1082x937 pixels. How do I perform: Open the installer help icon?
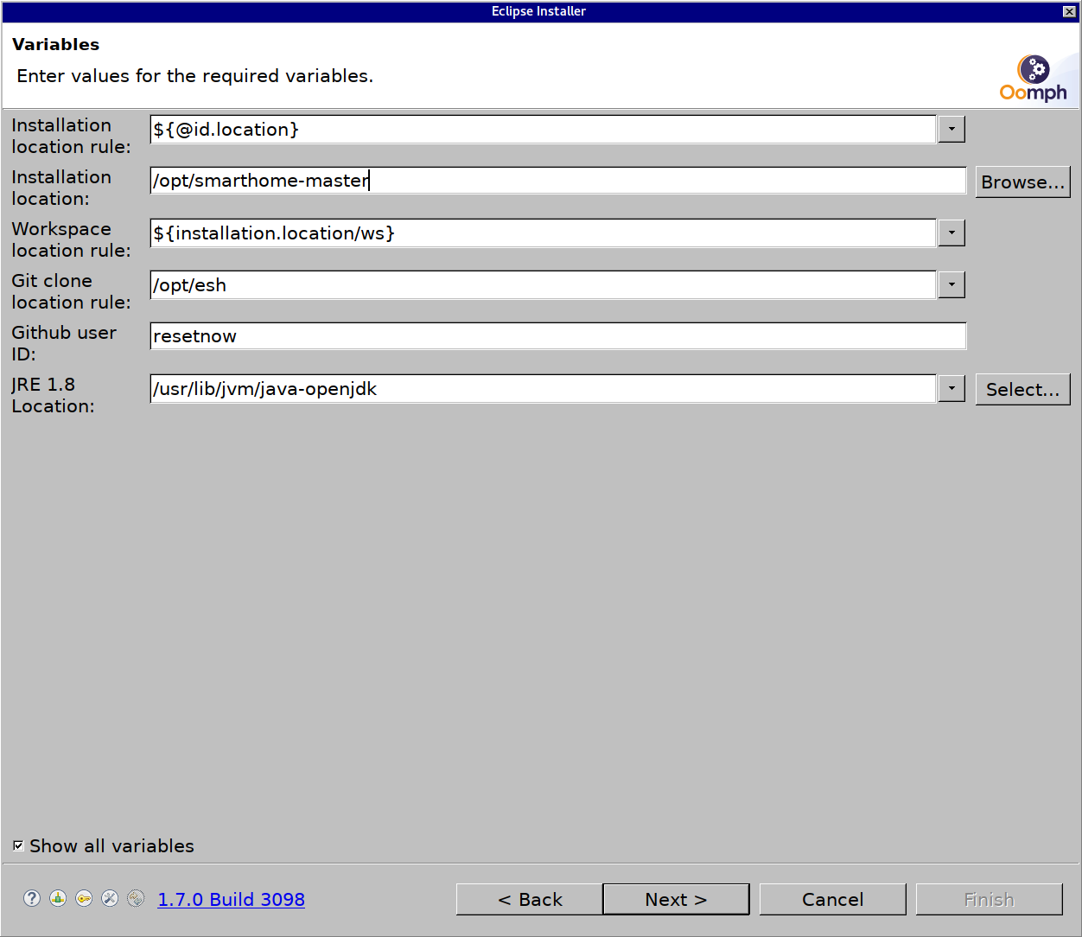(x=32, y=899)
